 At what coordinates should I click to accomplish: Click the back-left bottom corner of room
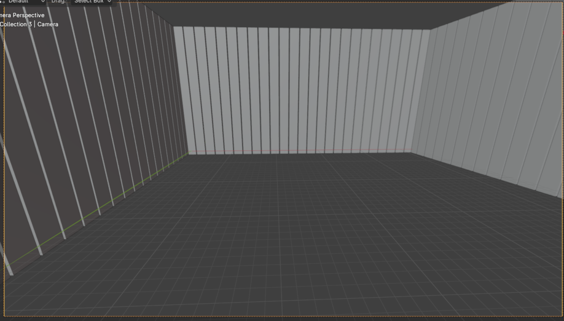188,154
